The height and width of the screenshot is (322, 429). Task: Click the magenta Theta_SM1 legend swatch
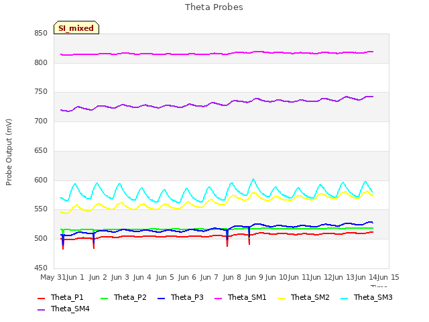tap(218, 298)
